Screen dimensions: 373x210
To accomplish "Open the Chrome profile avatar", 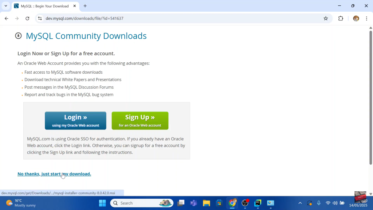I will click(356, 18).
